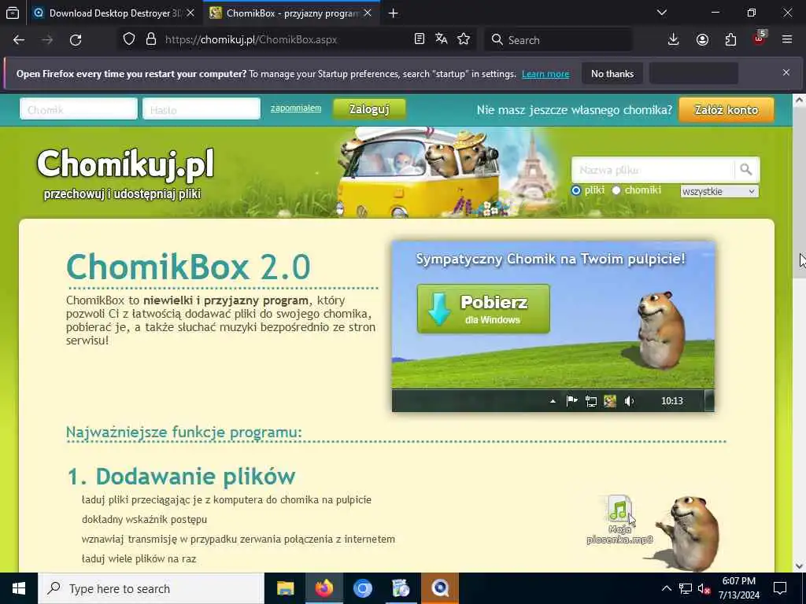Click the magnifier search button on Chomikuj

pos(746,170)
